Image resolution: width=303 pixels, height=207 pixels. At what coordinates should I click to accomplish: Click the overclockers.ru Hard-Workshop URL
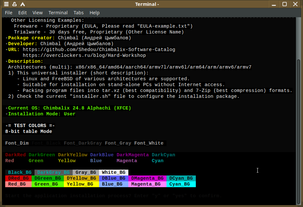point(84,55)
